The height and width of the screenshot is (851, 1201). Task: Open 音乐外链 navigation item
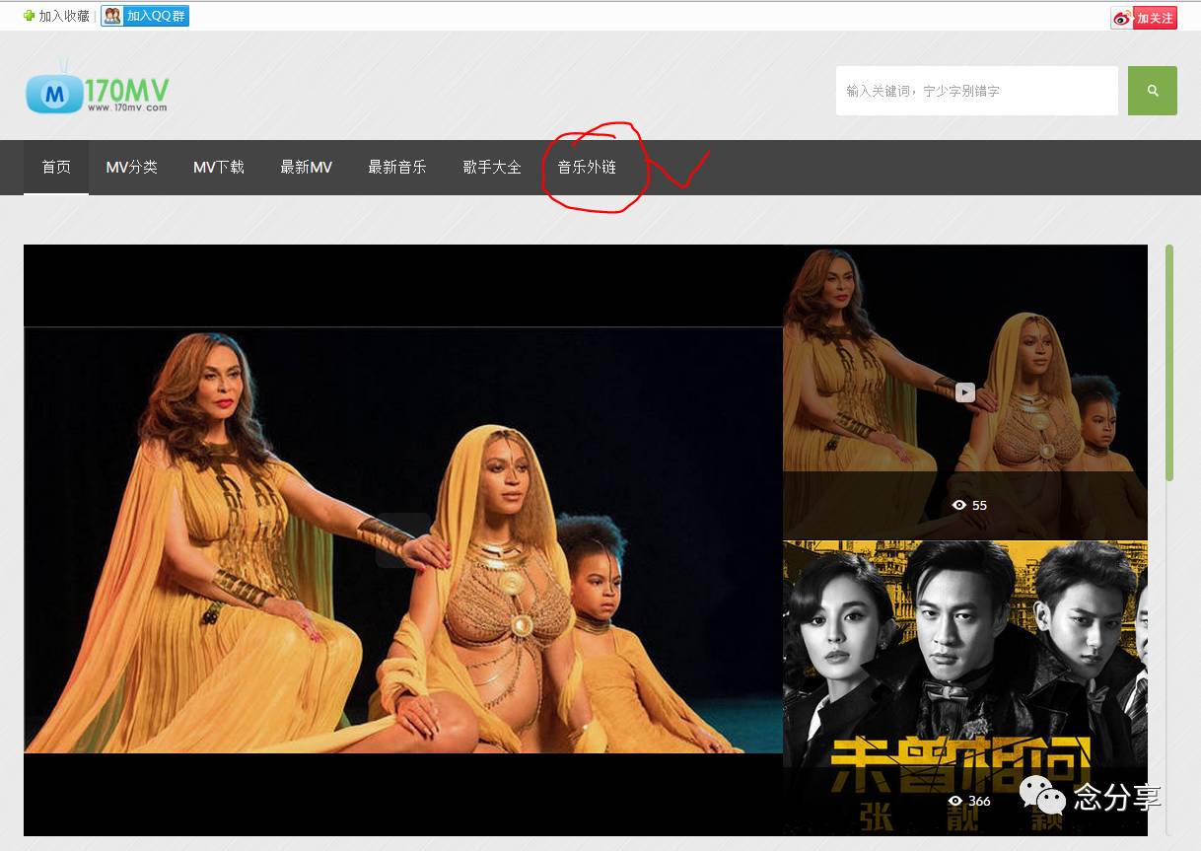click(587, 168)
